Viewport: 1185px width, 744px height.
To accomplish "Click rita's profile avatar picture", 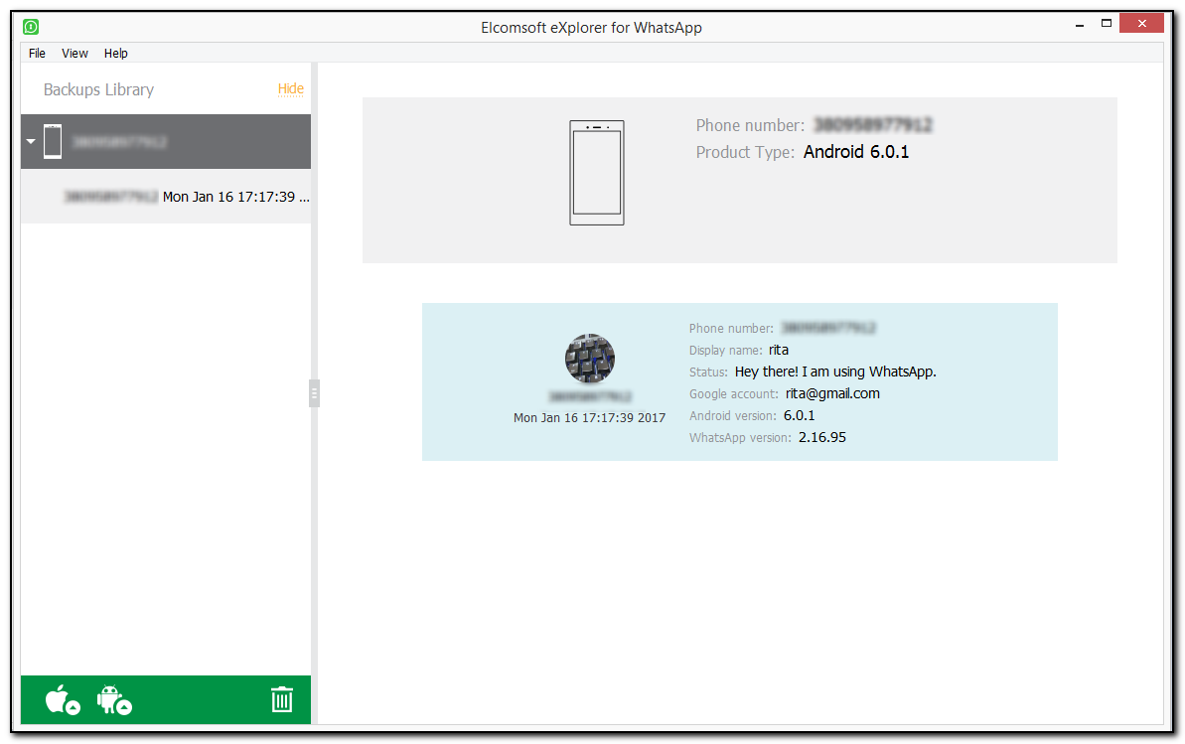I will click(589, 359).
